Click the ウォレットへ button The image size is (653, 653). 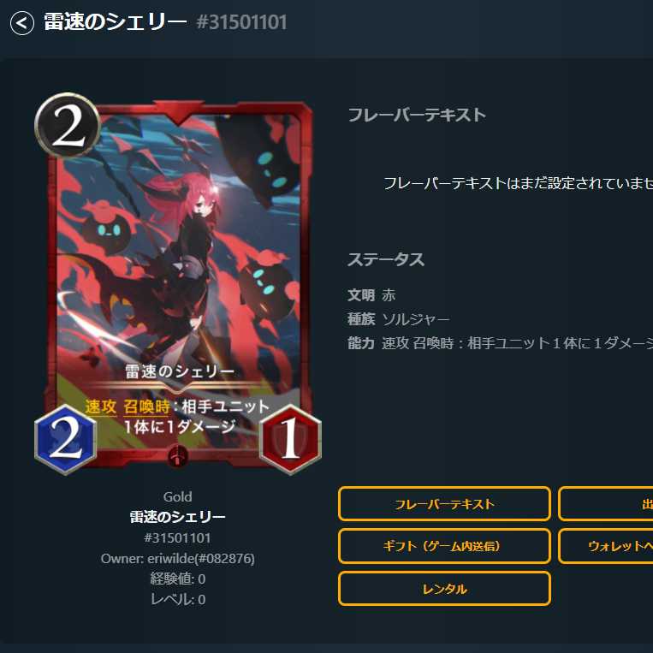(606, 546)
